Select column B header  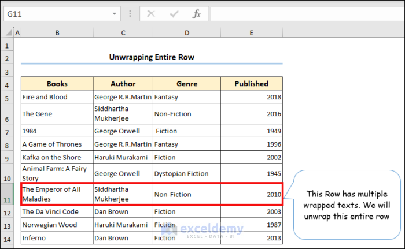pos(57,33)
